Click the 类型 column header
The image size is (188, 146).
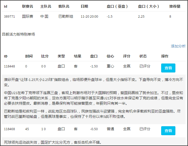tap(61, 56)
